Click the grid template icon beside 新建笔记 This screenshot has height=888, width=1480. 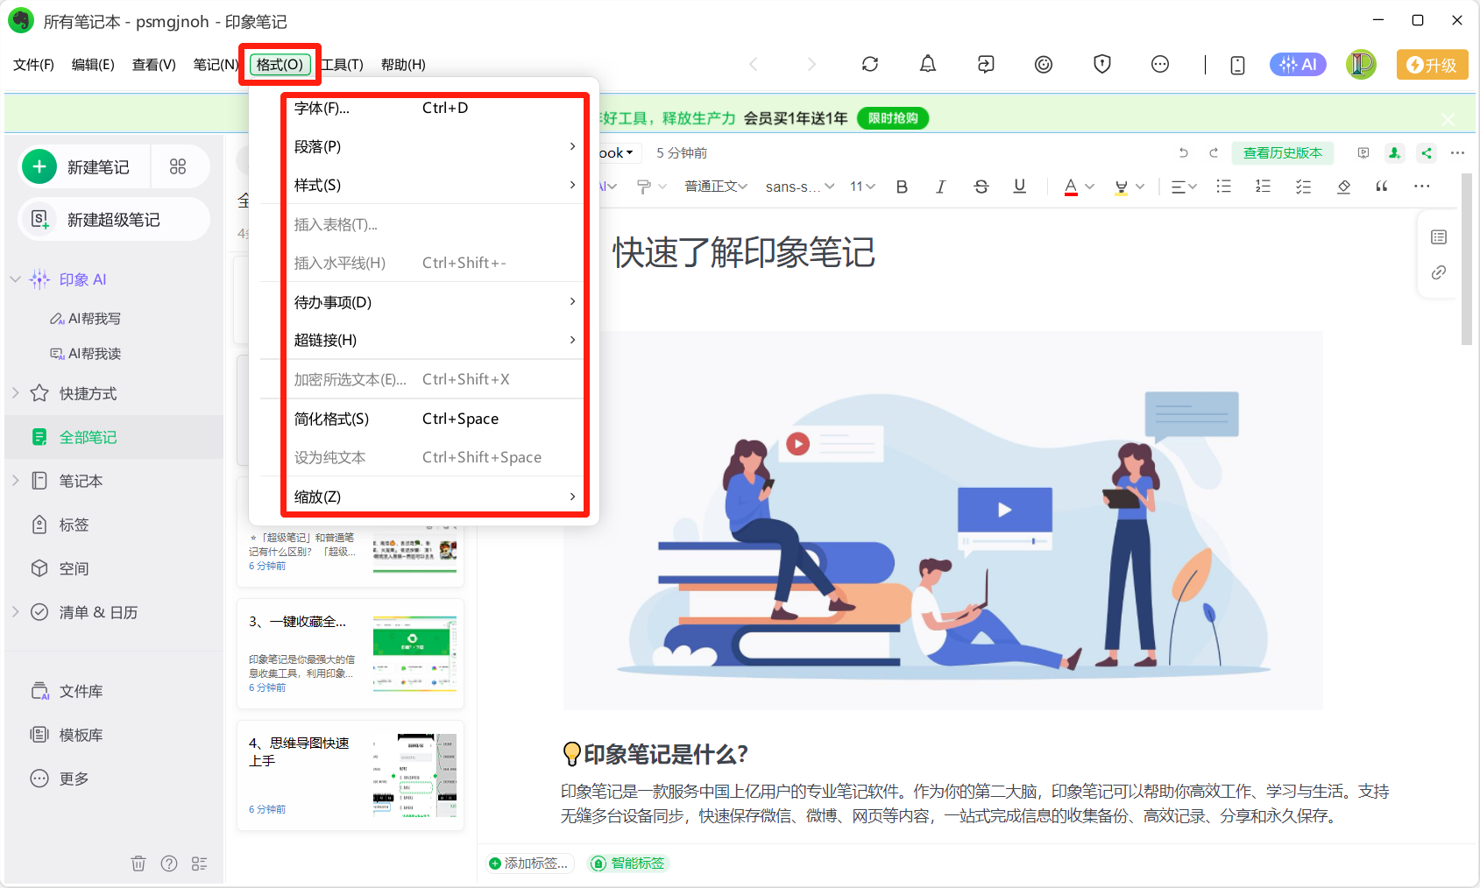tap(178, 166)
